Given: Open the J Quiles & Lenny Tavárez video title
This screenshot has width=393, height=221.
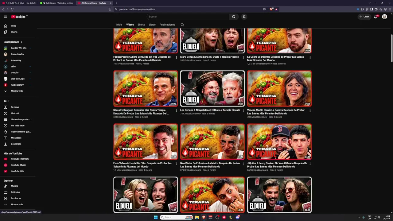Looking at the screenshot, I should pos(277,165).
